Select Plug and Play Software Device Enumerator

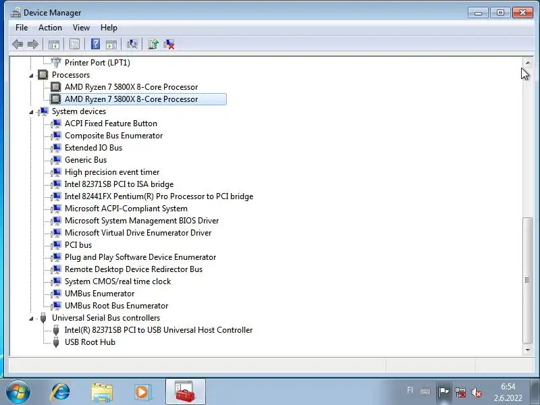(140, 257)
